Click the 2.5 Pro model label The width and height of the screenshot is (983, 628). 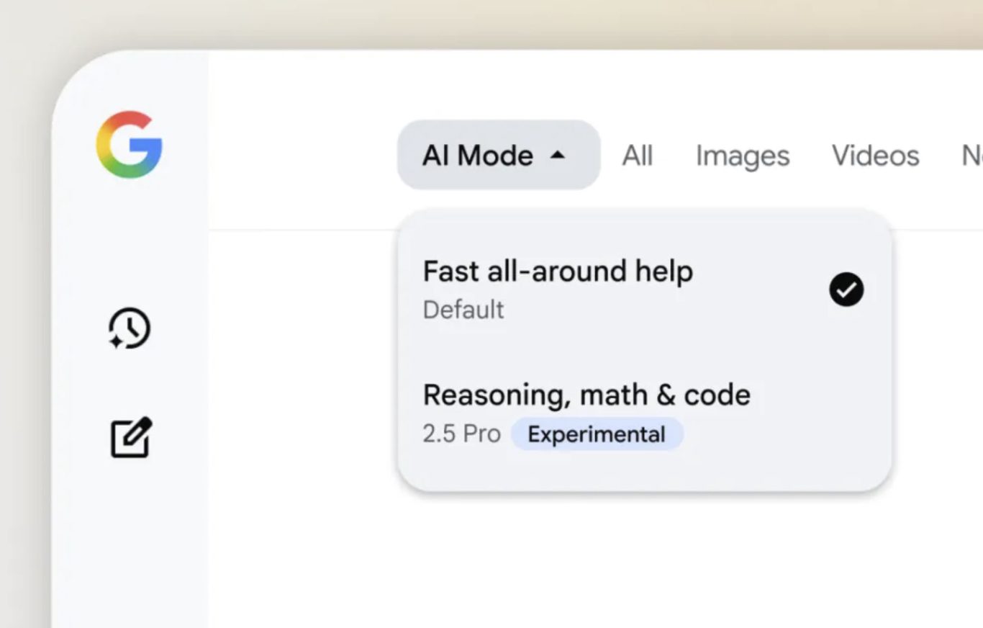pyautogui.click(x=461, y=434)
